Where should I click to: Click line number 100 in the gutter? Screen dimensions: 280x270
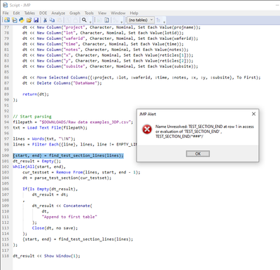(x=5, y=155)
